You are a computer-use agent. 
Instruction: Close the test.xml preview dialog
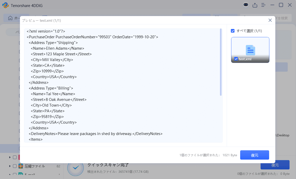pyautogui.click(x=270, y=20)
